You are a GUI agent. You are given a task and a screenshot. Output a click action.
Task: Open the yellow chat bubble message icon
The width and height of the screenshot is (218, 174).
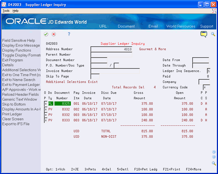204,34
